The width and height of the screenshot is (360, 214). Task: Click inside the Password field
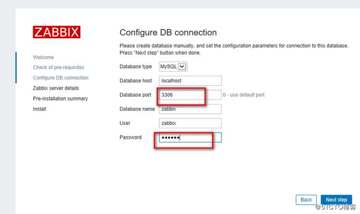click(191, 138)
